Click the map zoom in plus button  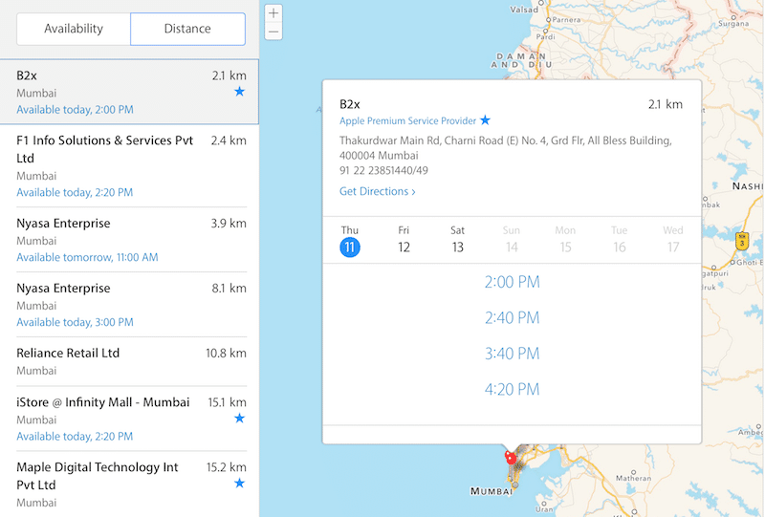point(273,13)
